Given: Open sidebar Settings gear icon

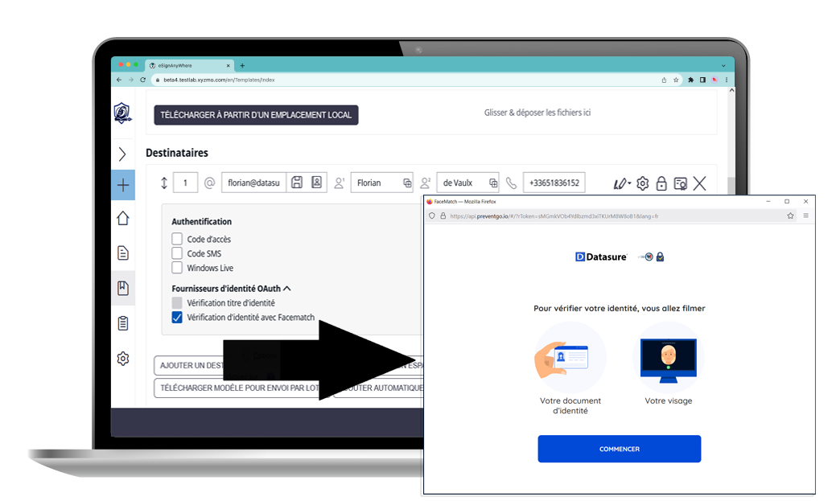Looking at the screenshot, I should pos(122,359).
